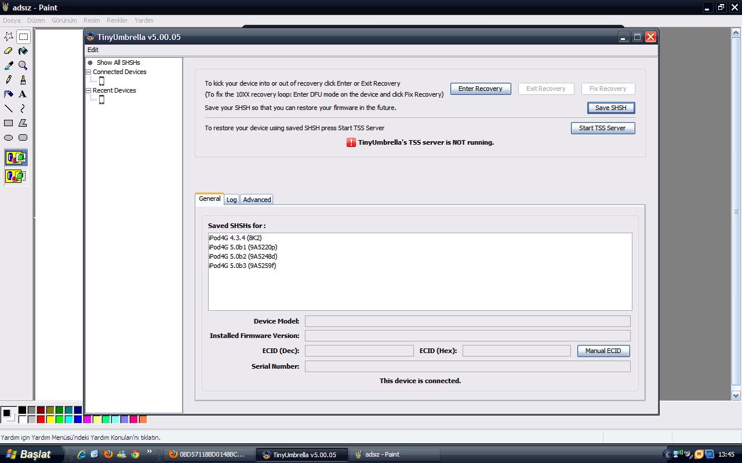Pick the magenta color in Paint palette
Image resolution: width=742 pixels, height=463 pixels.
coord(87,419)
